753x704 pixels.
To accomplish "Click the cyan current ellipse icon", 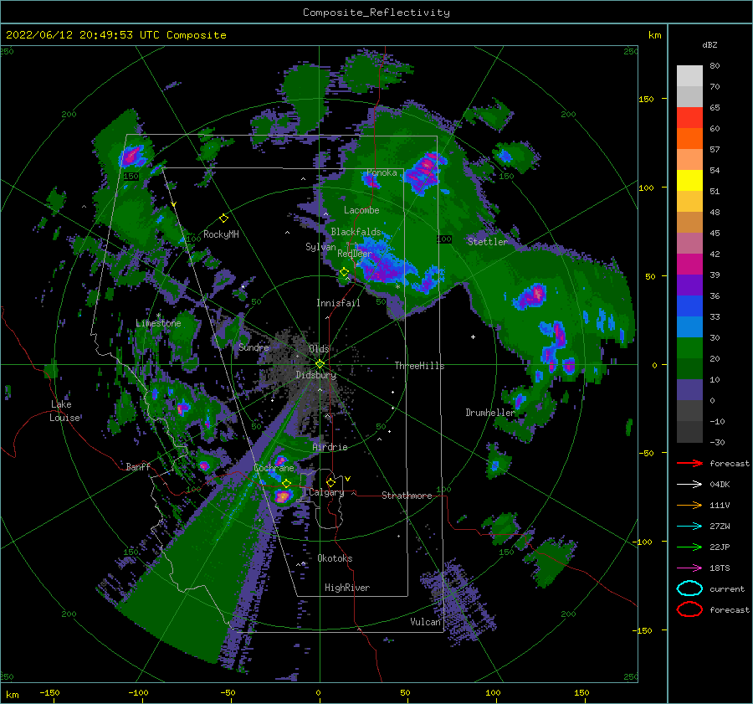I will pyautogui.click(x=689, y=588).
